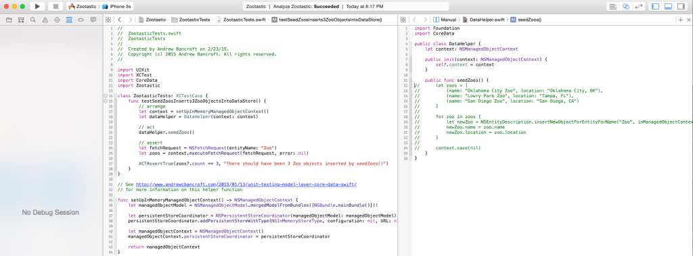Click the ZootasticTests class test diamond in gutter

pos(105,95)
